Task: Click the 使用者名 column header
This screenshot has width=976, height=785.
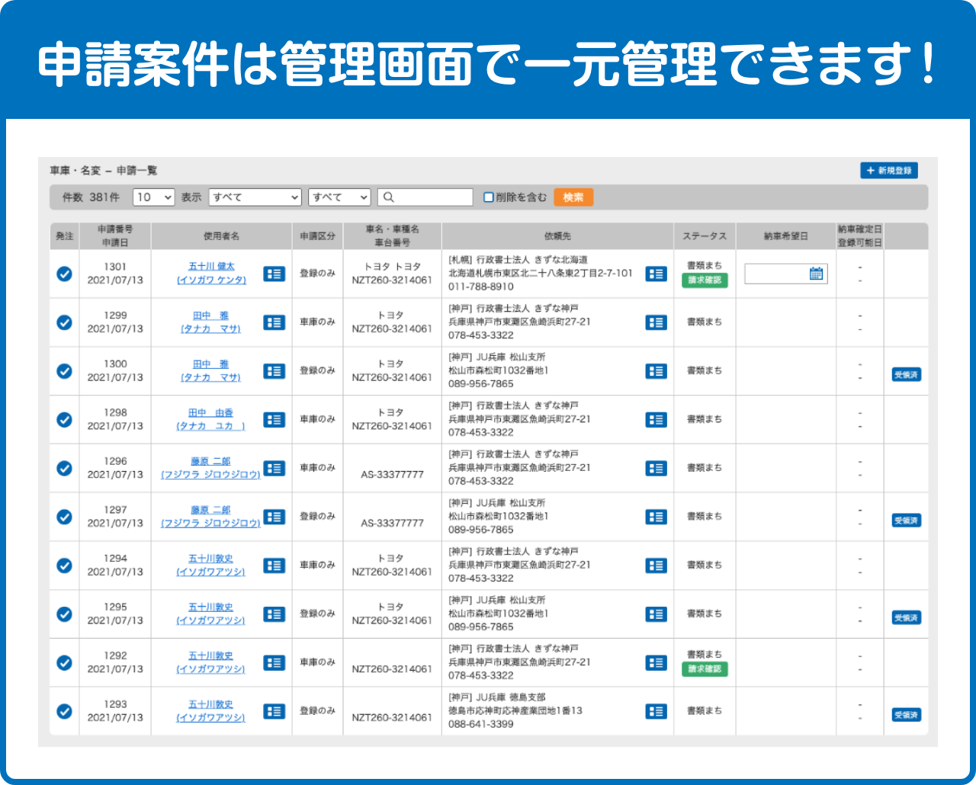Action: (221, 236)
